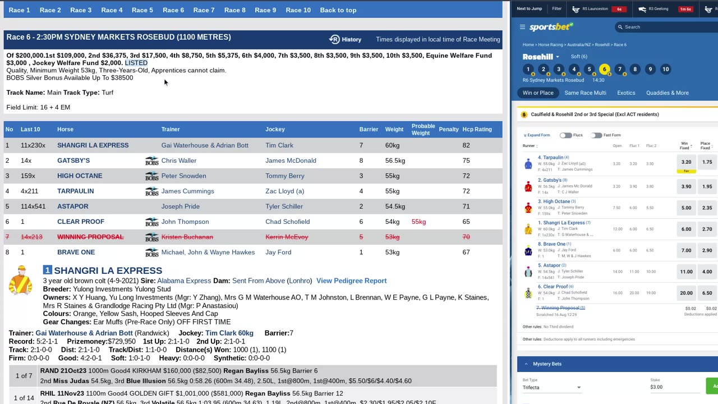Click the Stake $3.00 input field
Viewport: 718px width, 404px height.
(x=675, y=387)
